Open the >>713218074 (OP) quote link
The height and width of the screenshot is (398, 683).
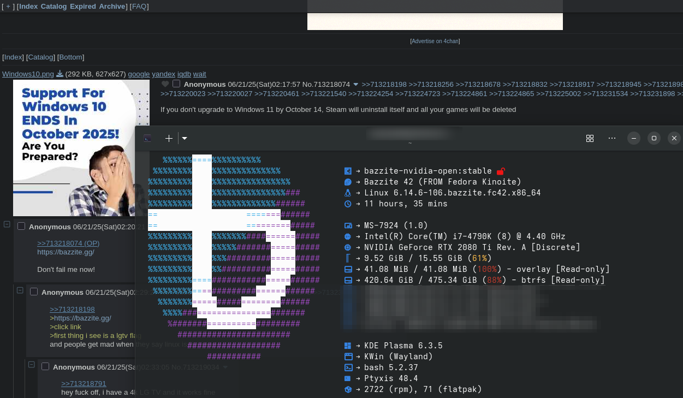tap(68, 243)
